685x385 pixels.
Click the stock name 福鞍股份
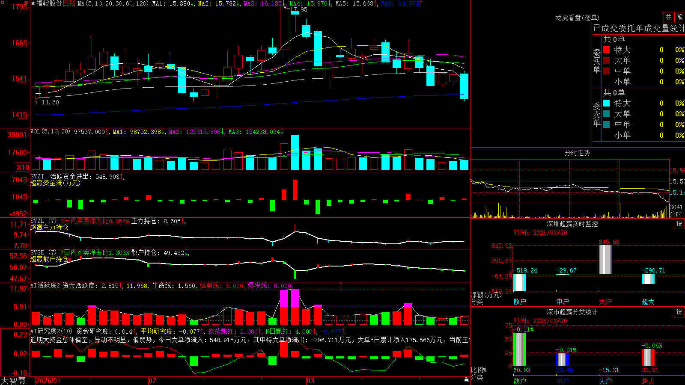click(49, 3)
